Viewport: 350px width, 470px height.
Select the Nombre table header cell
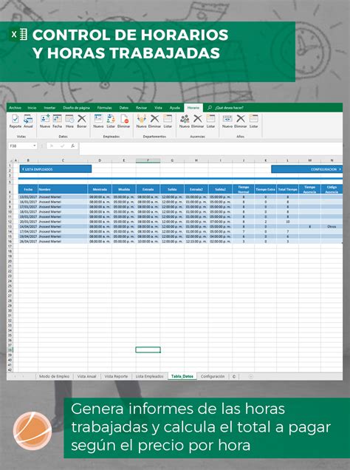point(63,189)
